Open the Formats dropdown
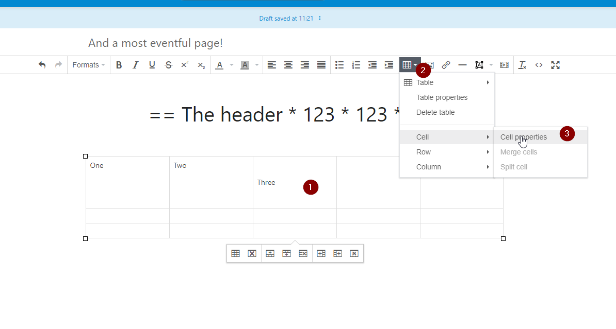The width and height of the screenshot is (616, 329). pyautogui.click(x=88, y=64)
